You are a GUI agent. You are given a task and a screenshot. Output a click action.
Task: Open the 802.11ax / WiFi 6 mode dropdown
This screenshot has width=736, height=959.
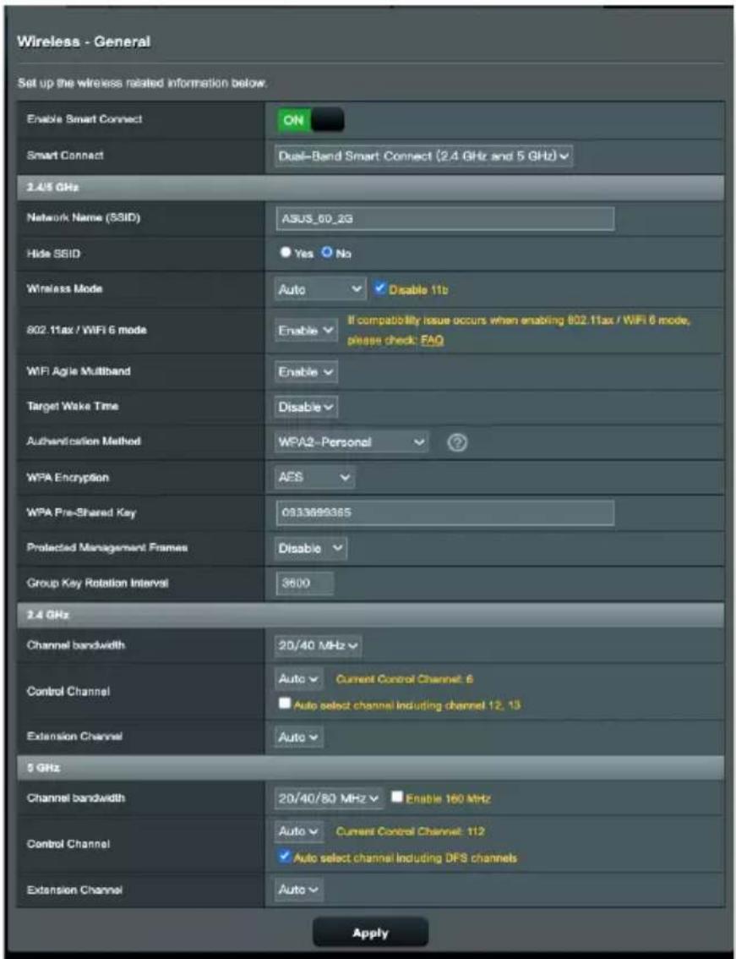306,331
